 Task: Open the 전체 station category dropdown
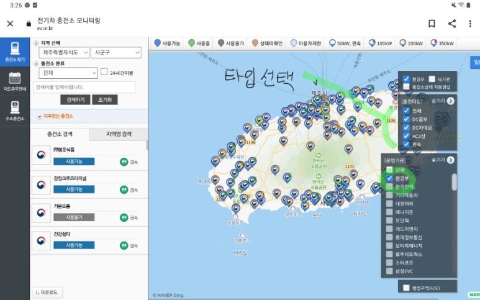[68, 73]
